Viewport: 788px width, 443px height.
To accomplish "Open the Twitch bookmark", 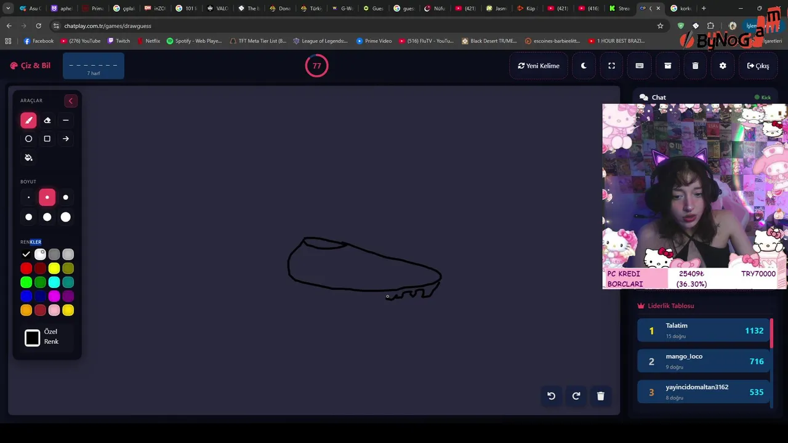I will click(119, 41).
